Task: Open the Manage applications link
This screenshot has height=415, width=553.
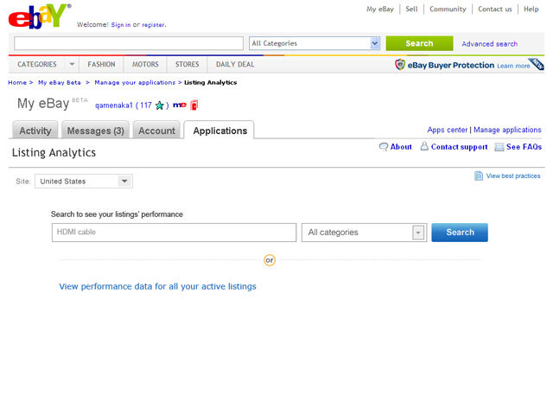Action: 507,130
